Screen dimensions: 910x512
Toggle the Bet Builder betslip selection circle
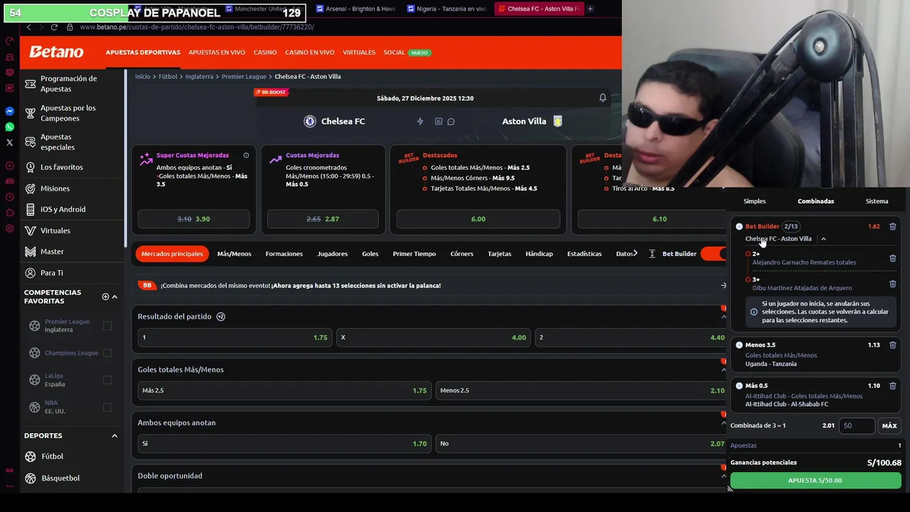pyautogui.click(x=739, y=226)
